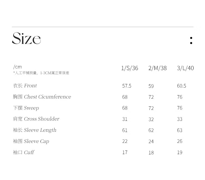Click the 32 Cross Shoulder value
The height and width of the screenshot is (180, 205).
click(x=151, y=119)
